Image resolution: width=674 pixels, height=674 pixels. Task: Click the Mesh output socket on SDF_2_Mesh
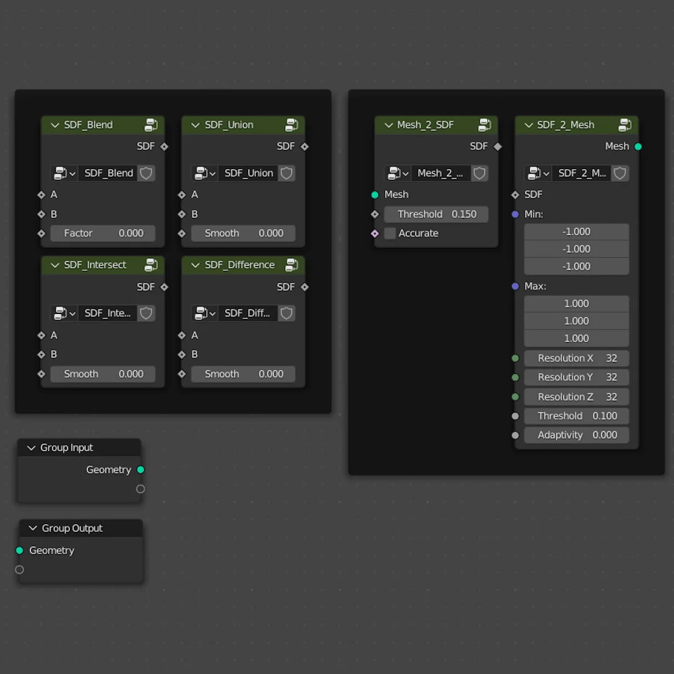pyautogui.click(x=638, y=147)
